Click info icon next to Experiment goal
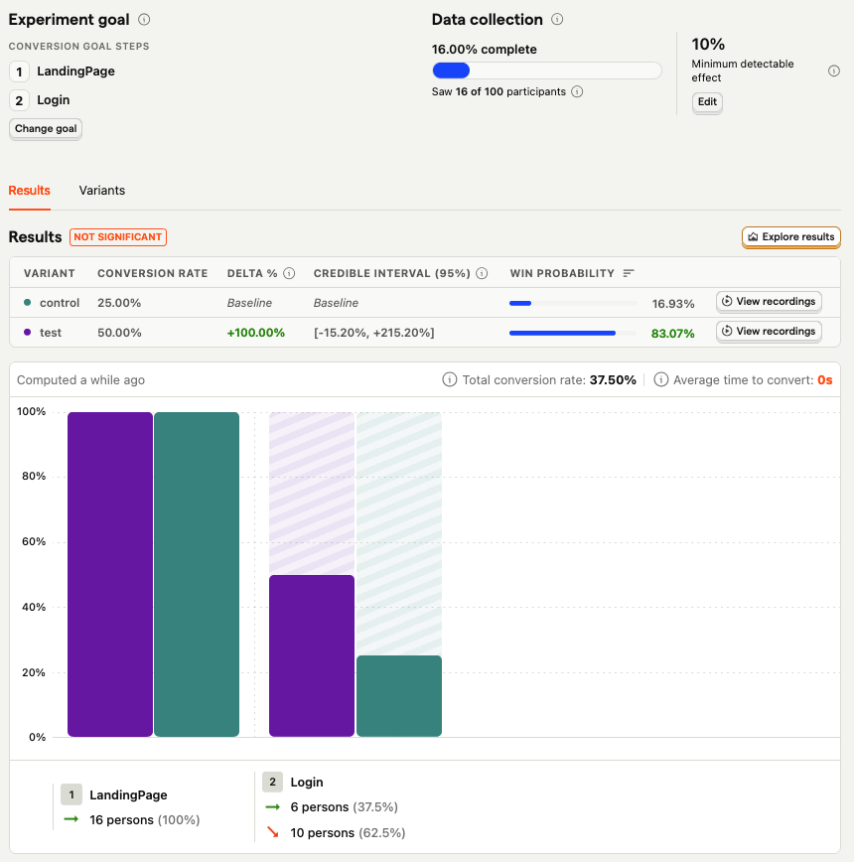Viewport: 854px width, 862px height. click(144, 20)
